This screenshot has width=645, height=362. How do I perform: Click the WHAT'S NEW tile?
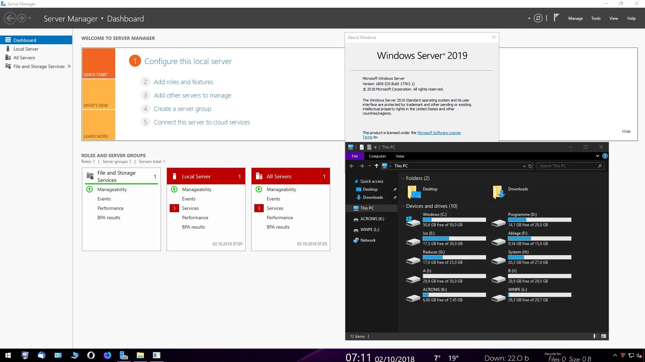pyautogui.click(x=98, y=94)
